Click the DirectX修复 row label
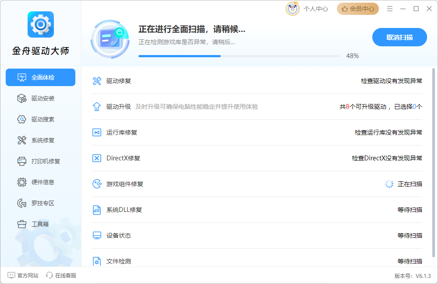The width and height of the screenshot is (438, 284). (x=123, y=158)
